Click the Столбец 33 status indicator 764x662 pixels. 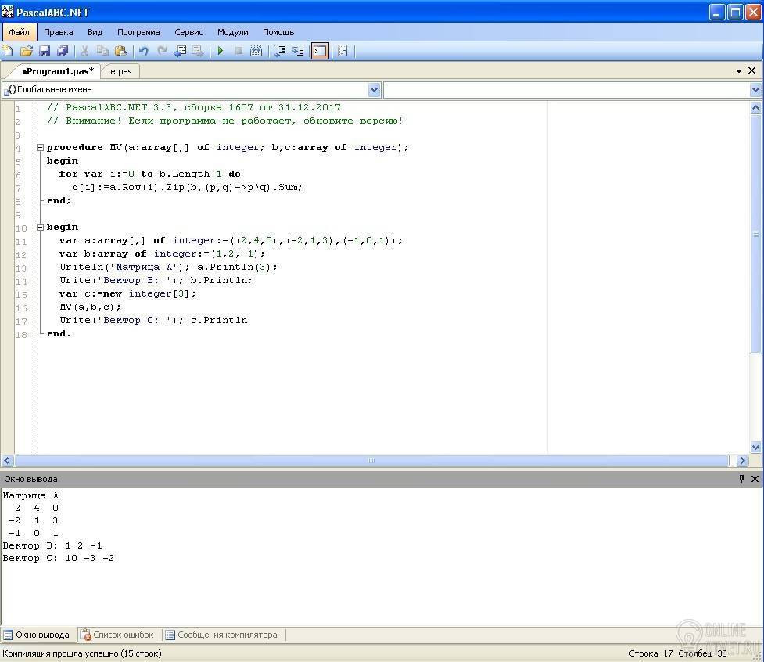point(702,653)
